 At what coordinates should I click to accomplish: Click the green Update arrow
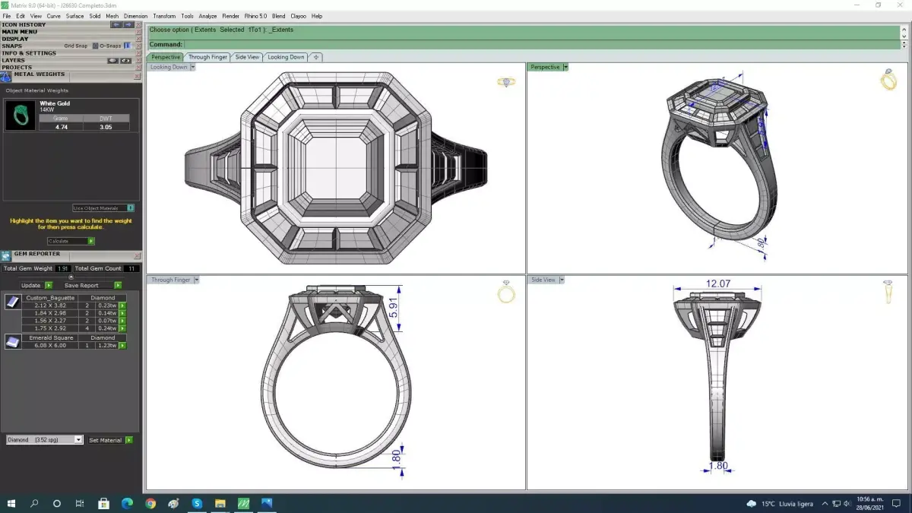pos(48,286)
